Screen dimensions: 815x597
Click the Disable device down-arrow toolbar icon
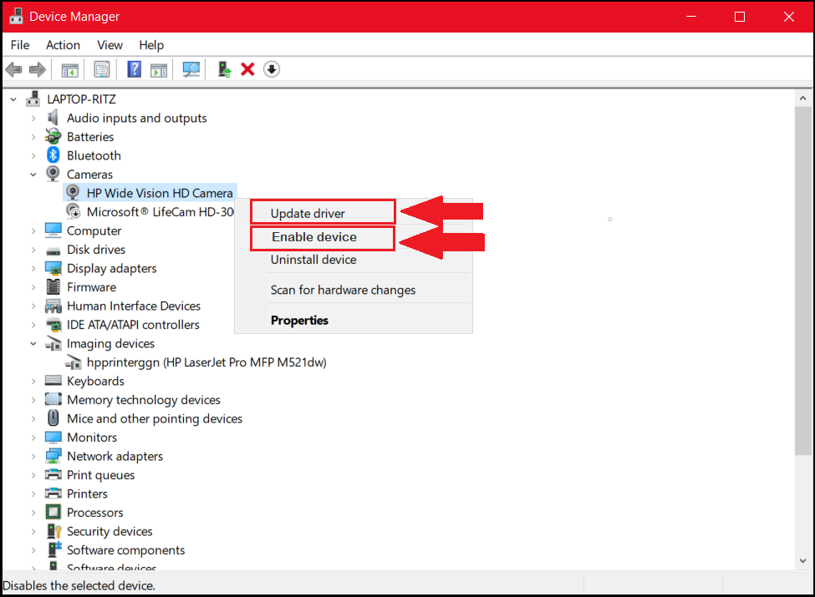pyautogui.click(x=272, y=69)
